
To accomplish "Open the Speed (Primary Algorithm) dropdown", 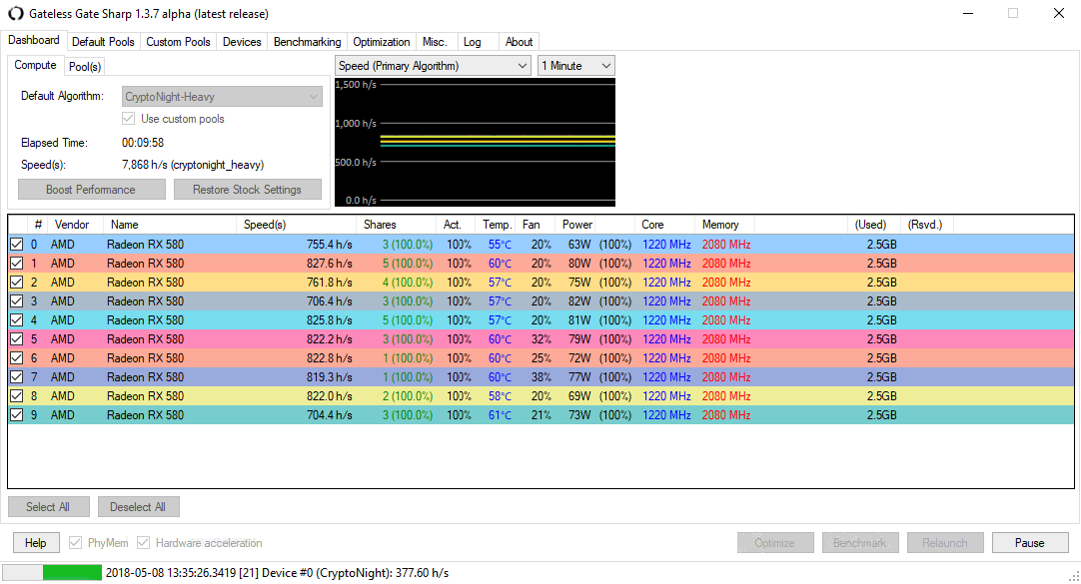I will (433, 66).
